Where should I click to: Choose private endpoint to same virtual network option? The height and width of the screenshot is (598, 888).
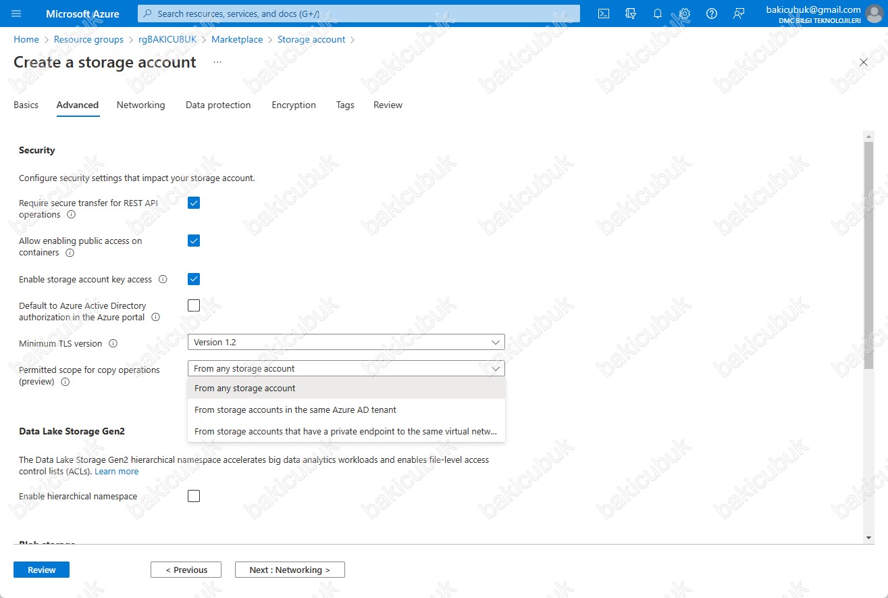click(x=346, y=432)
